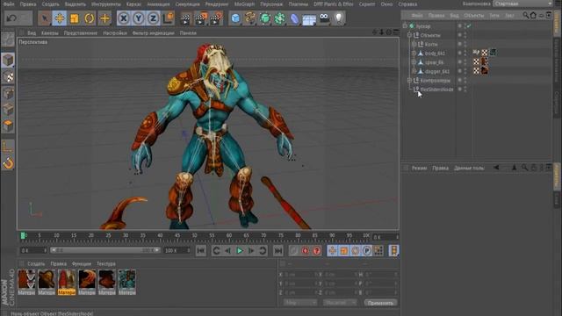562x316 pixels.
Task: Click the Применить apply button
Action: coord(380,303)
